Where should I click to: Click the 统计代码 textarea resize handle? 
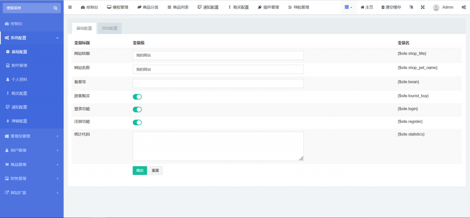pyautogui.click(x=301, y=159)
